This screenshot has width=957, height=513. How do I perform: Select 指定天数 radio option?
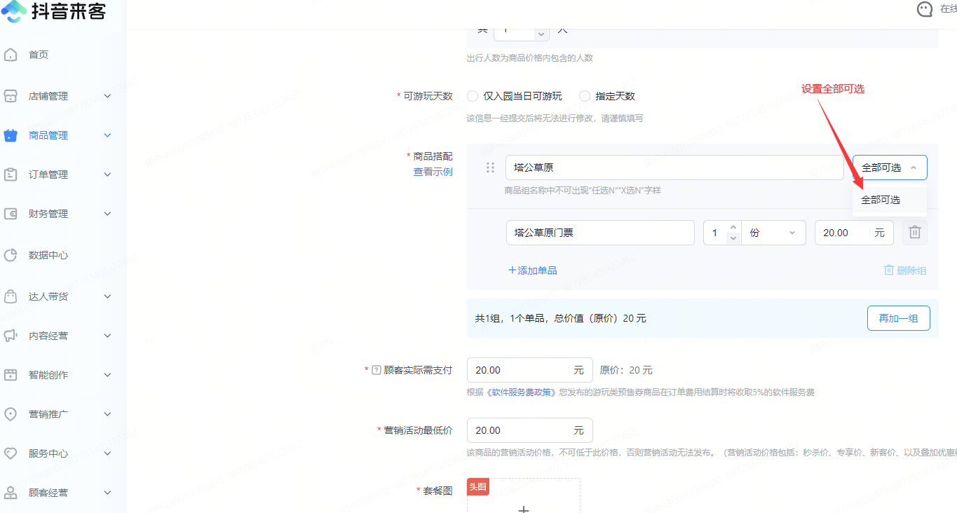[585, 96]
